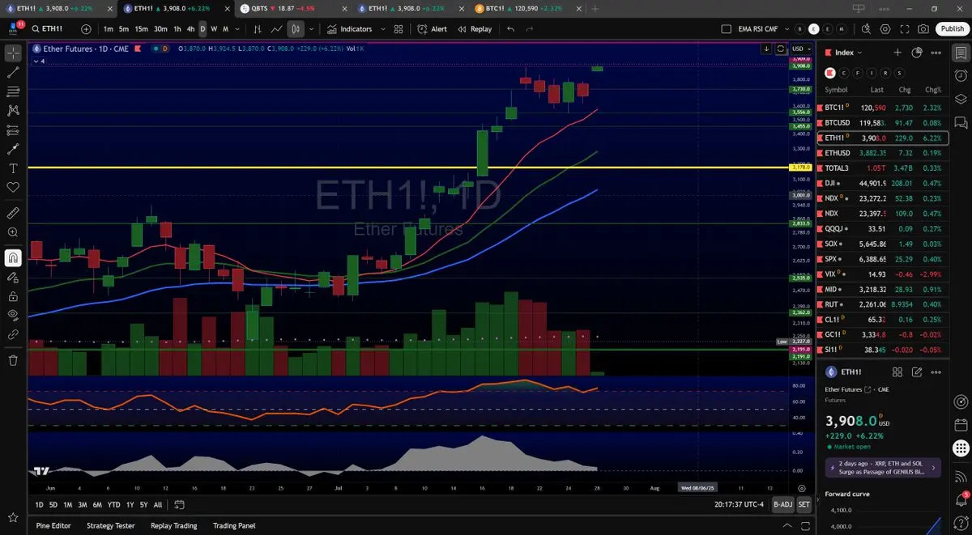Toggle magnet mode for drawings

(13, 258)
